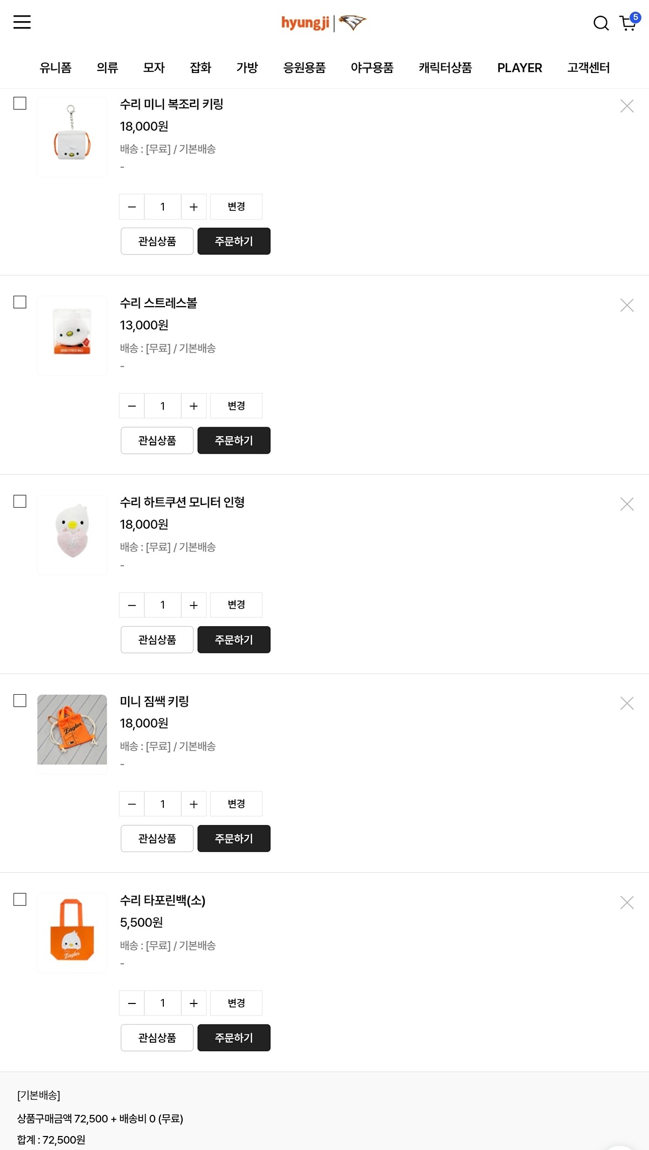
Task: Remove 수리 스트레스볼 with X icon
Action: pos(627,305)
